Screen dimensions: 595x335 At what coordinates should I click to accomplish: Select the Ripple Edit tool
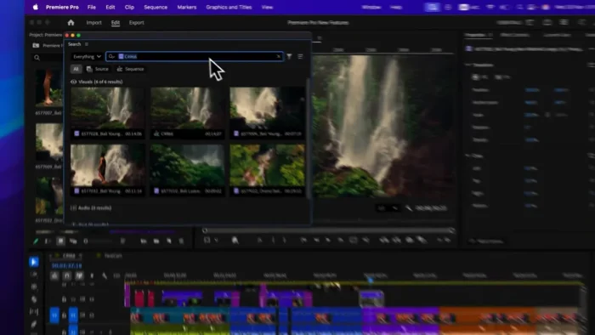tap(34, 287)
